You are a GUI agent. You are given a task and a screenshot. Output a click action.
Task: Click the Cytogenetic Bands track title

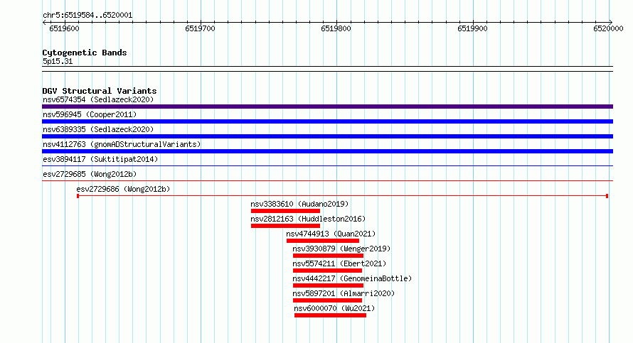pos(85,53)
